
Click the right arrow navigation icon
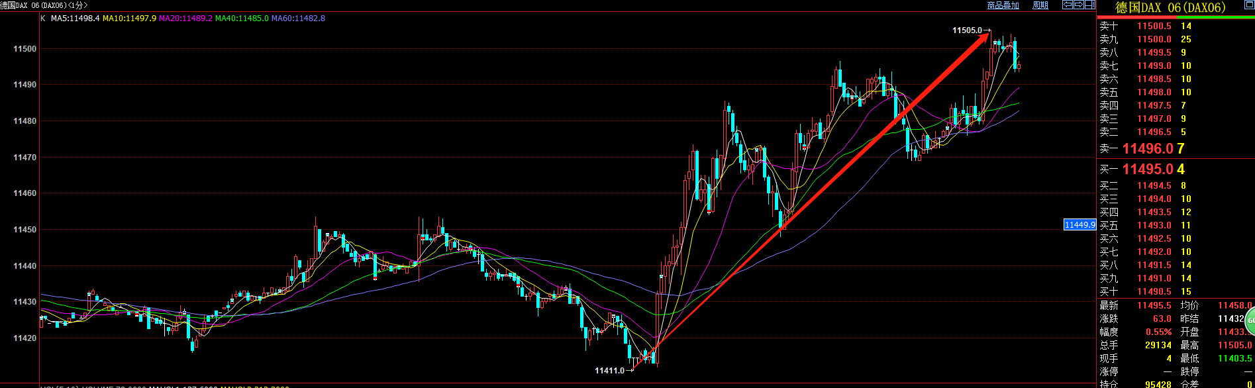click(1079, 5)
